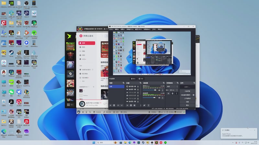The image size is (259, 145).
Task: Open transitions more-options dots
Action: [176, 93]
